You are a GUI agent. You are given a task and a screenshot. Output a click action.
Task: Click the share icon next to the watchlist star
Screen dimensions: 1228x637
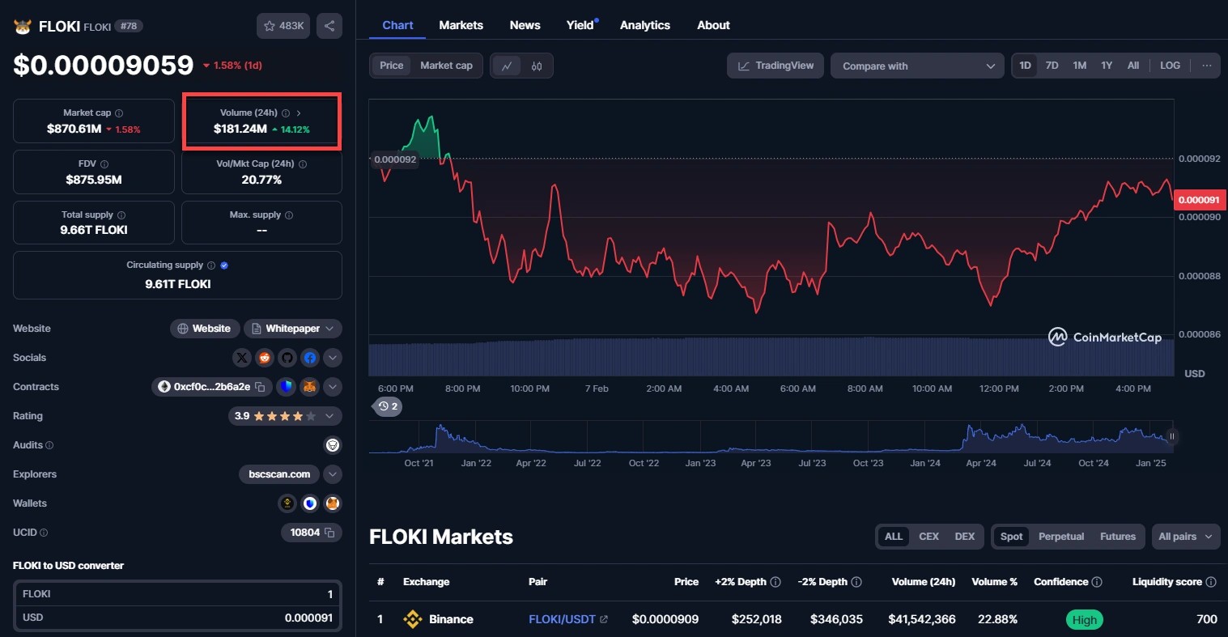point(329,26)
